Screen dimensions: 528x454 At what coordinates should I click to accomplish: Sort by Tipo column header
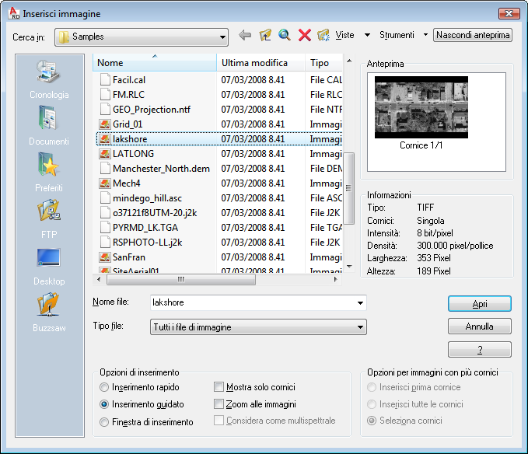tap(324, 63)
